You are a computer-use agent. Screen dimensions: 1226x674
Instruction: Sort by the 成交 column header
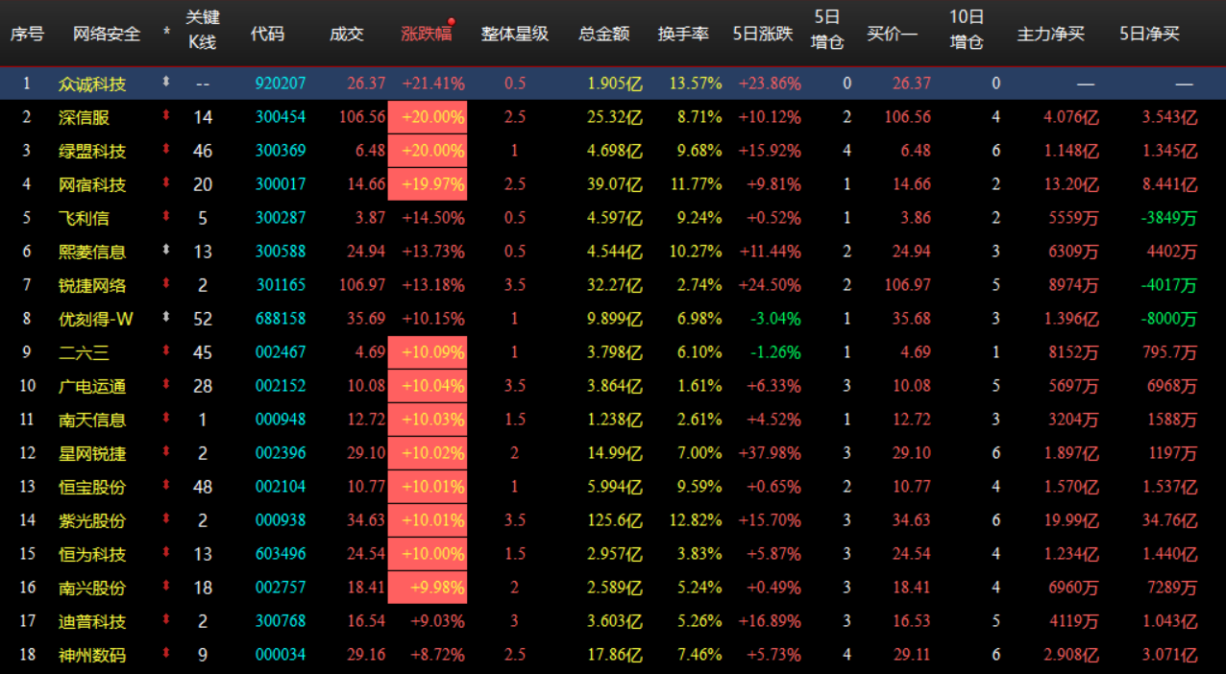347,34
